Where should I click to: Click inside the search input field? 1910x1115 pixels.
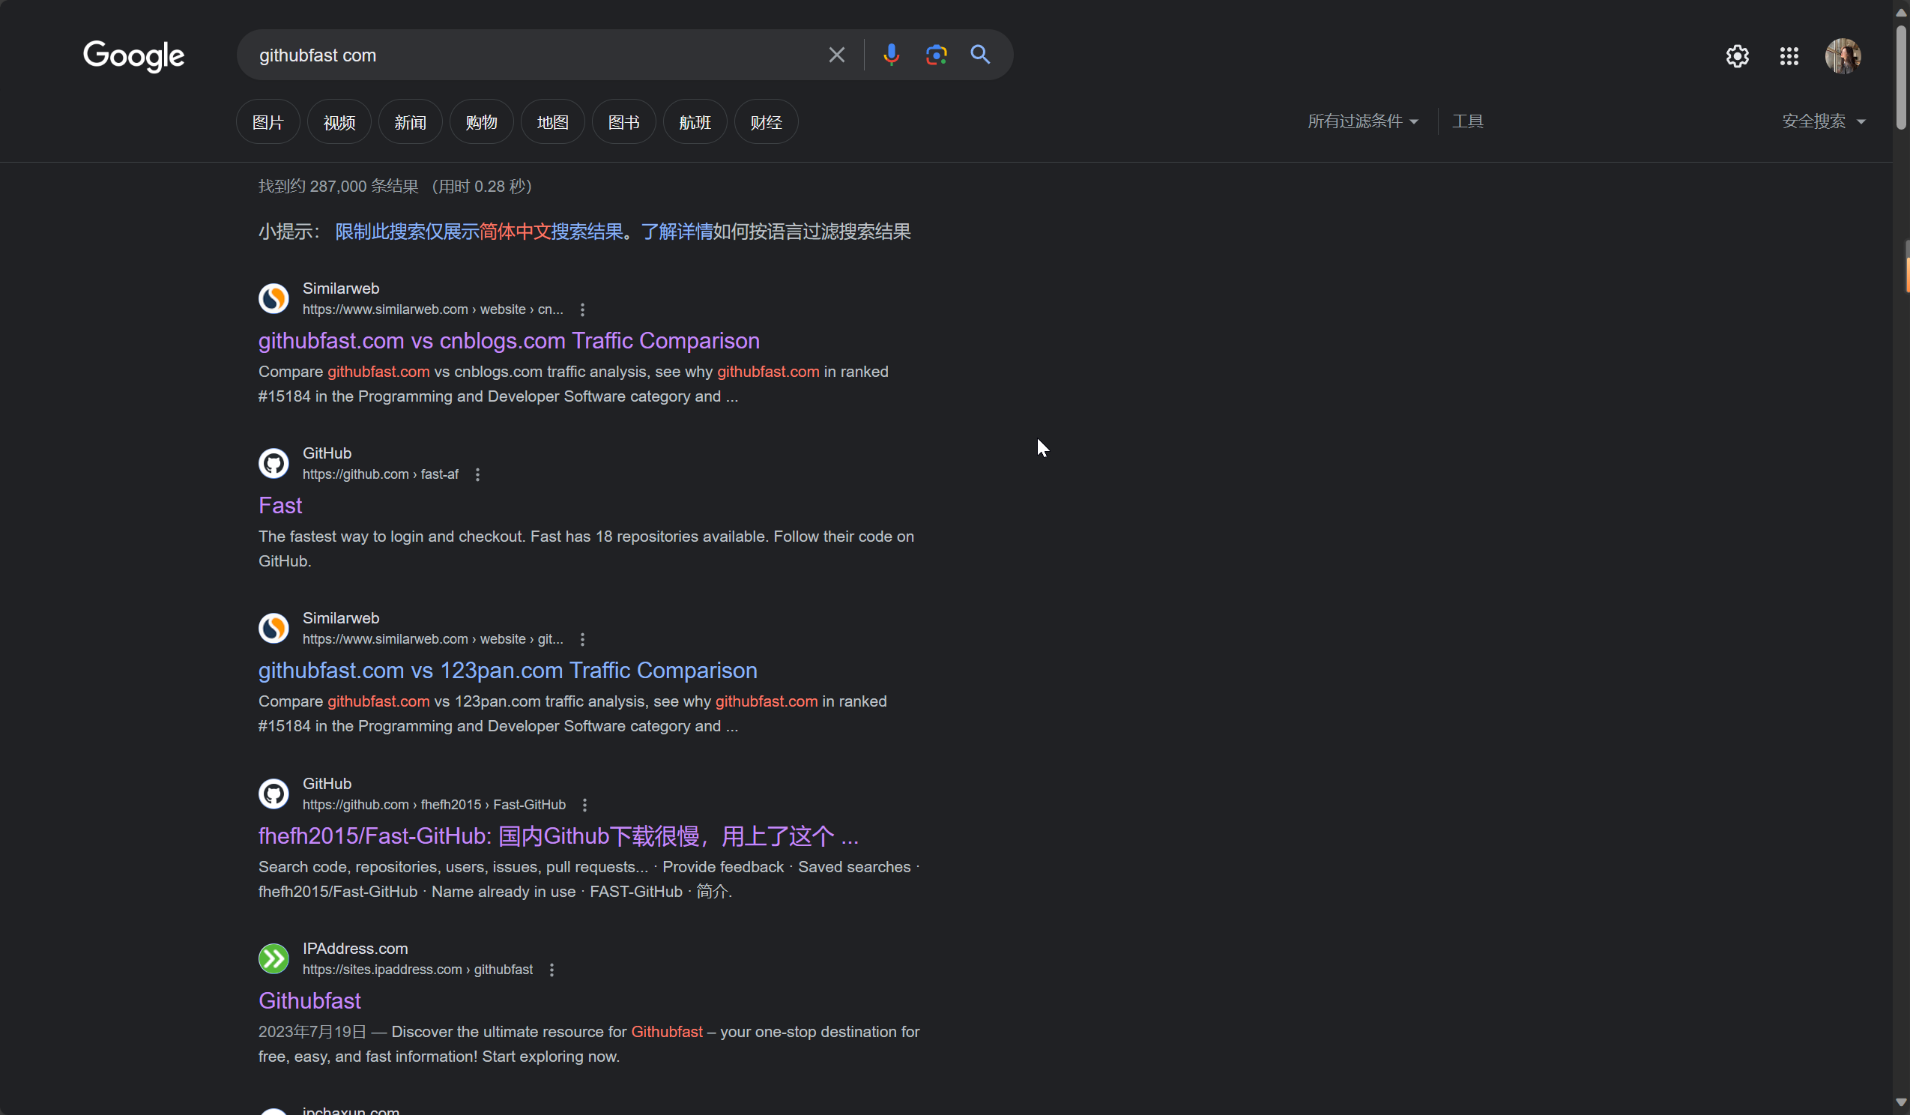[x=531, y=55]
